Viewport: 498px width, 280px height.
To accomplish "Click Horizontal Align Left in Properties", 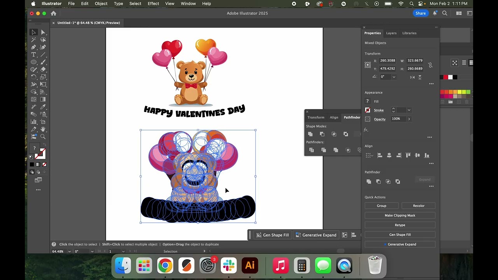I will [x=380, y=155].
